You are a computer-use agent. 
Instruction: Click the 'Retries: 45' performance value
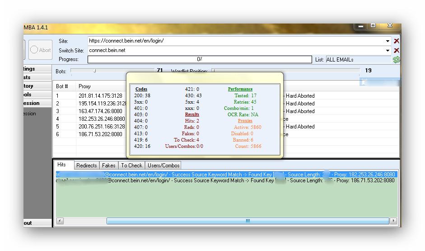(245, 102)
